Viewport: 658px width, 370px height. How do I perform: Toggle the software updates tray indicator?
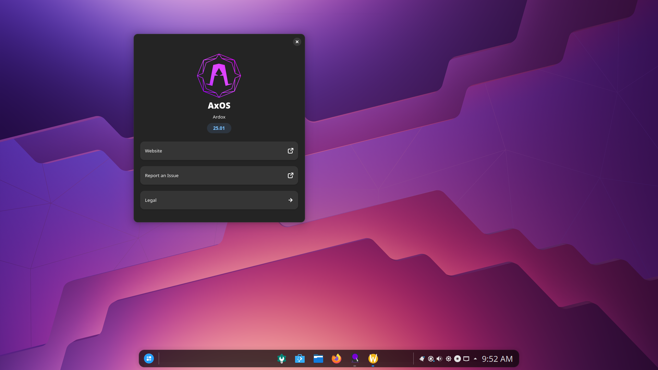click(x=431, y=359)
